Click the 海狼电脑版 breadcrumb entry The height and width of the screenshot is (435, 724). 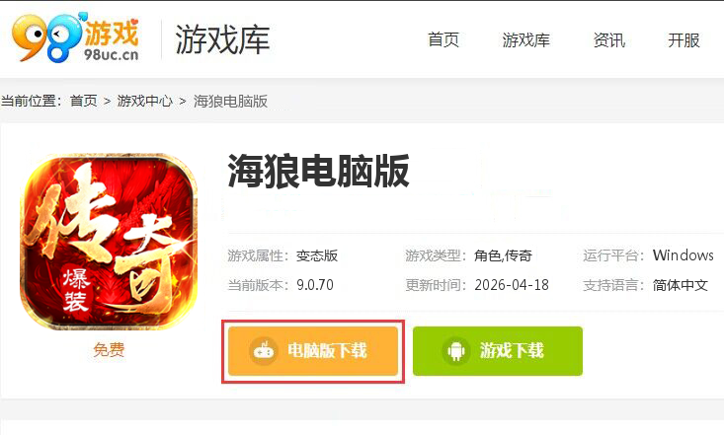230,101
